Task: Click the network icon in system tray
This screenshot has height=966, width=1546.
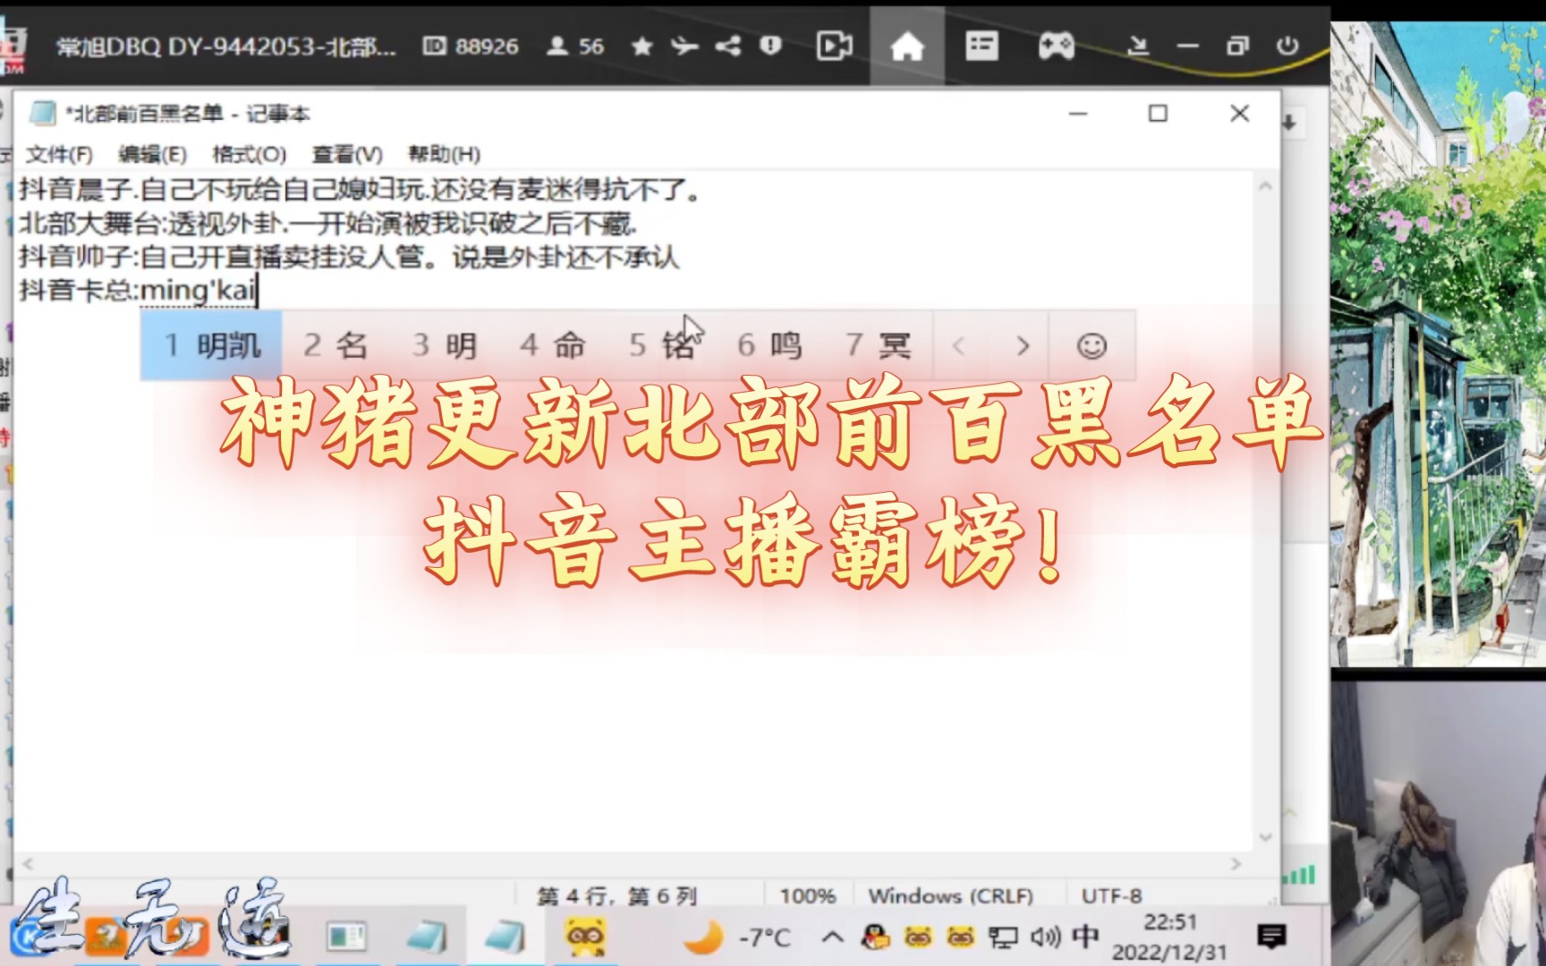Action: (x=1003, y=937)
